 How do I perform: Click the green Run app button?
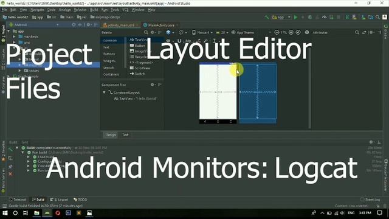point(295,17)
